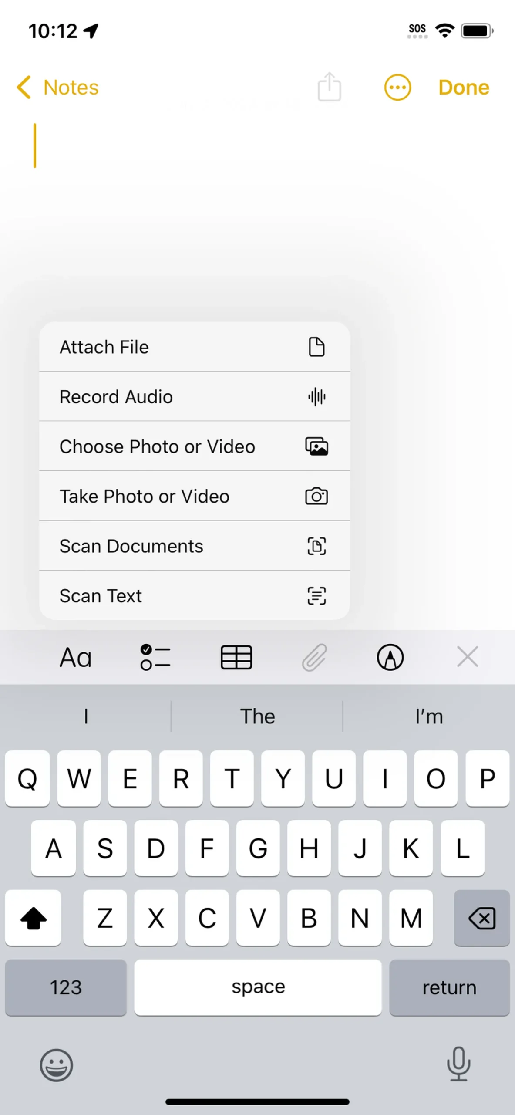The width and height of the screenshot is (515, 1115).
Task: Tap the J key
Action: click(x=360, y=848)
